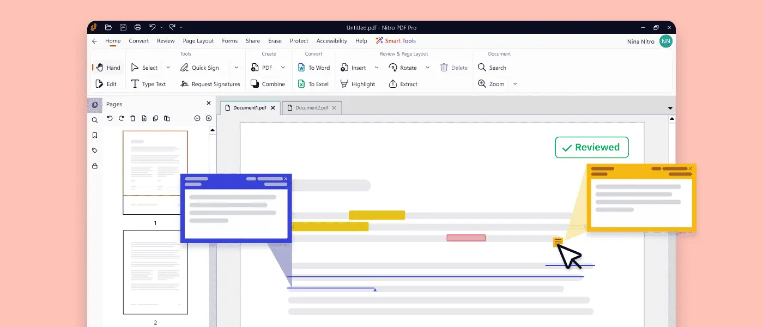Open the Forms ribbon tab

(x=230, y=41)
